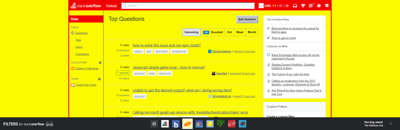Open 'Time to get on trend' post
The width and height of the screenshot is (400, 130).
[283, 38]
